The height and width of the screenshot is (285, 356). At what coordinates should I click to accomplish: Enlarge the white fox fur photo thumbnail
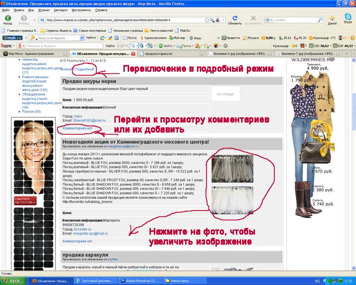pyautogui.click(x=233, y=200)
